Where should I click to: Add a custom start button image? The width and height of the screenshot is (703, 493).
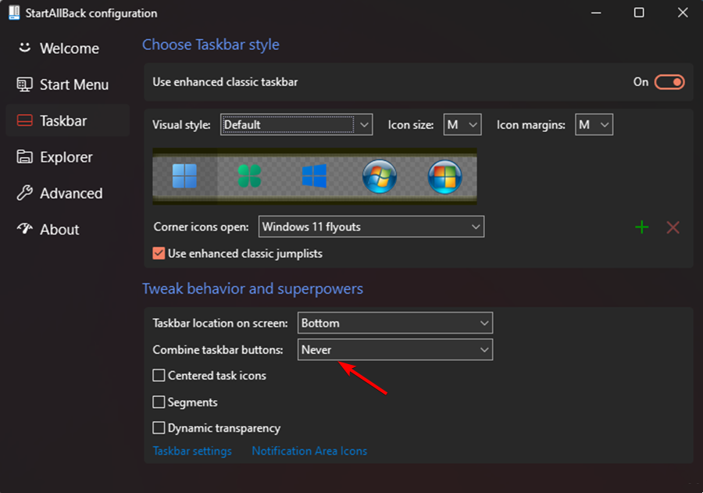click(641, 227)
